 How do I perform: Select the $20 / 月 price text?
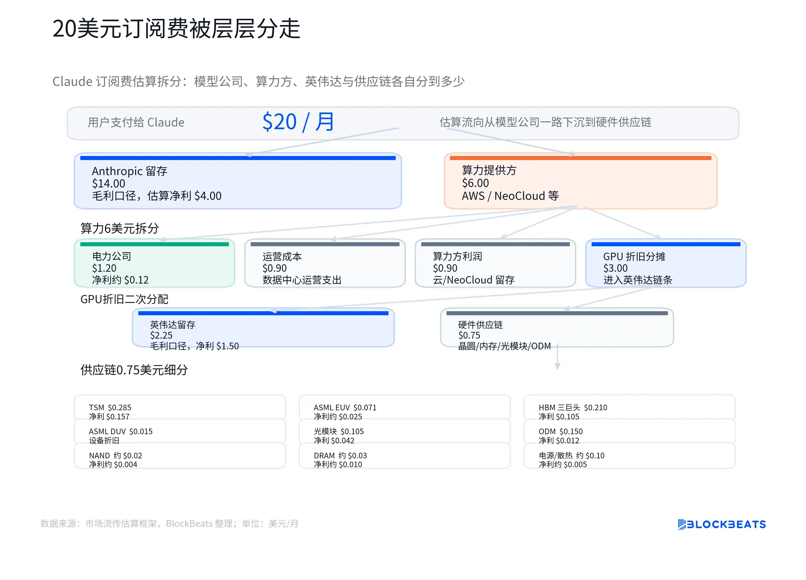click(298, 122)
